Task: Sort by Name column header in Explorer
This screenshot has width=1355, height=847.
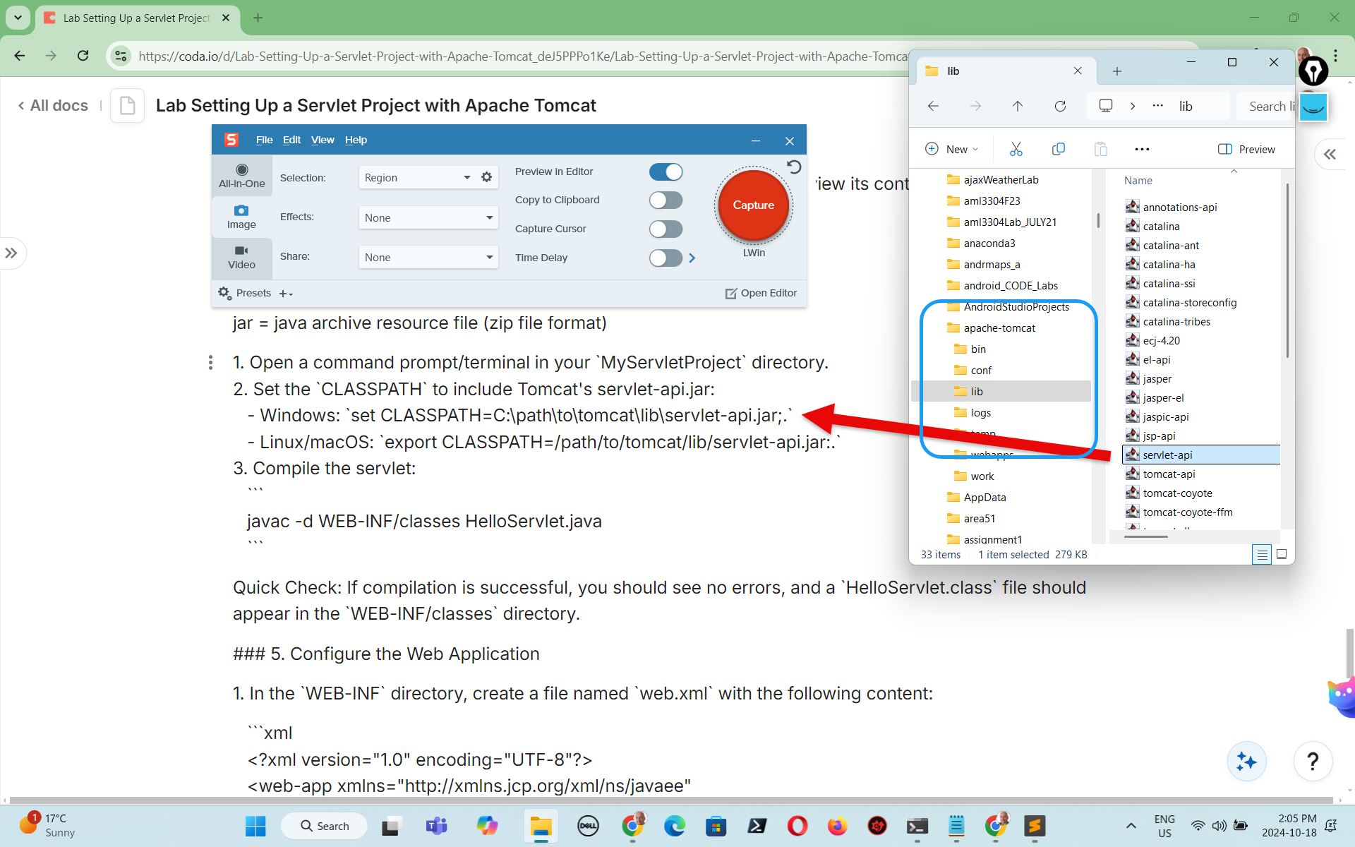Action: [x=1138, y=181]
